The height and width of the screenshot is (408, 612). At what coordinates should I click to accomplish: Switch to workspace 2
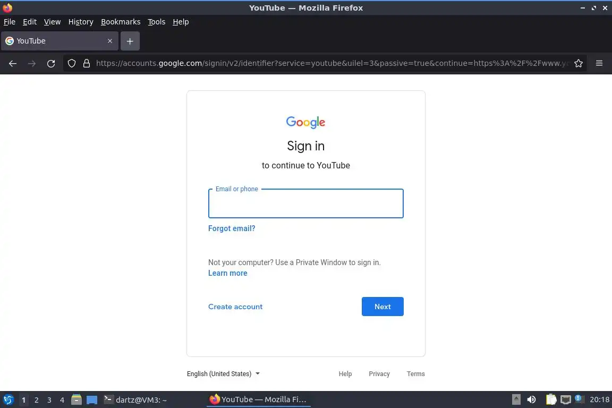point(36,400)
